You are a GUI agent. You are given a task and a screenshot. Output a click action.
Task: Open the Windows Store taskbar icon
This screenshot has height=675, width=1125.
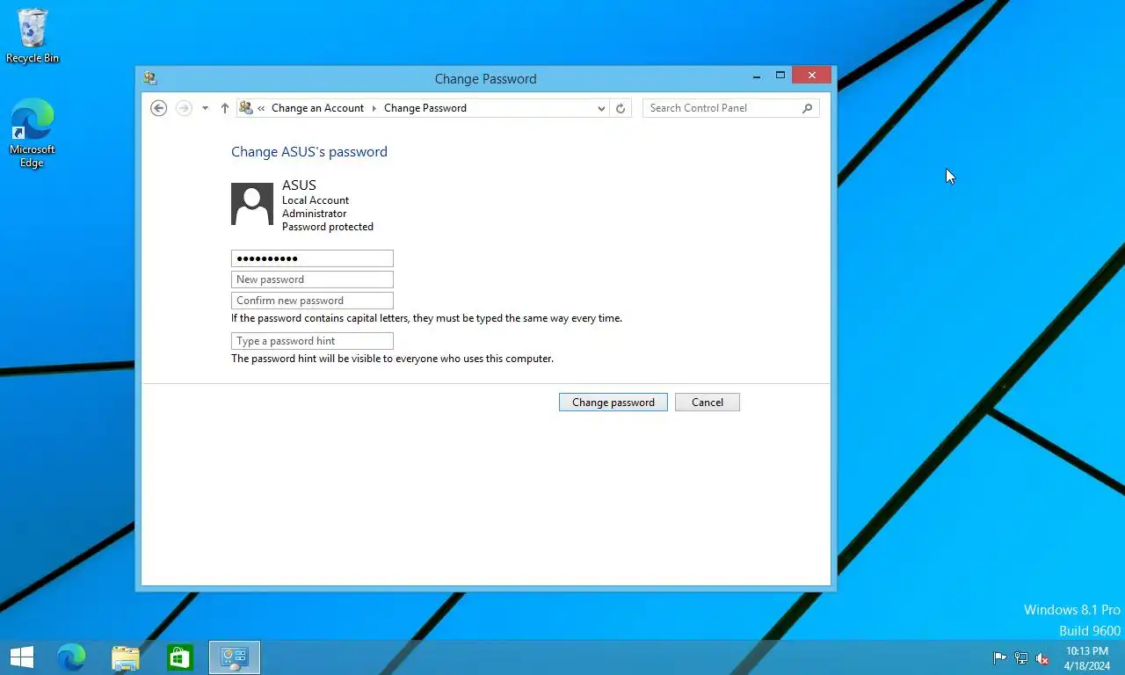[x=180, y=657]
